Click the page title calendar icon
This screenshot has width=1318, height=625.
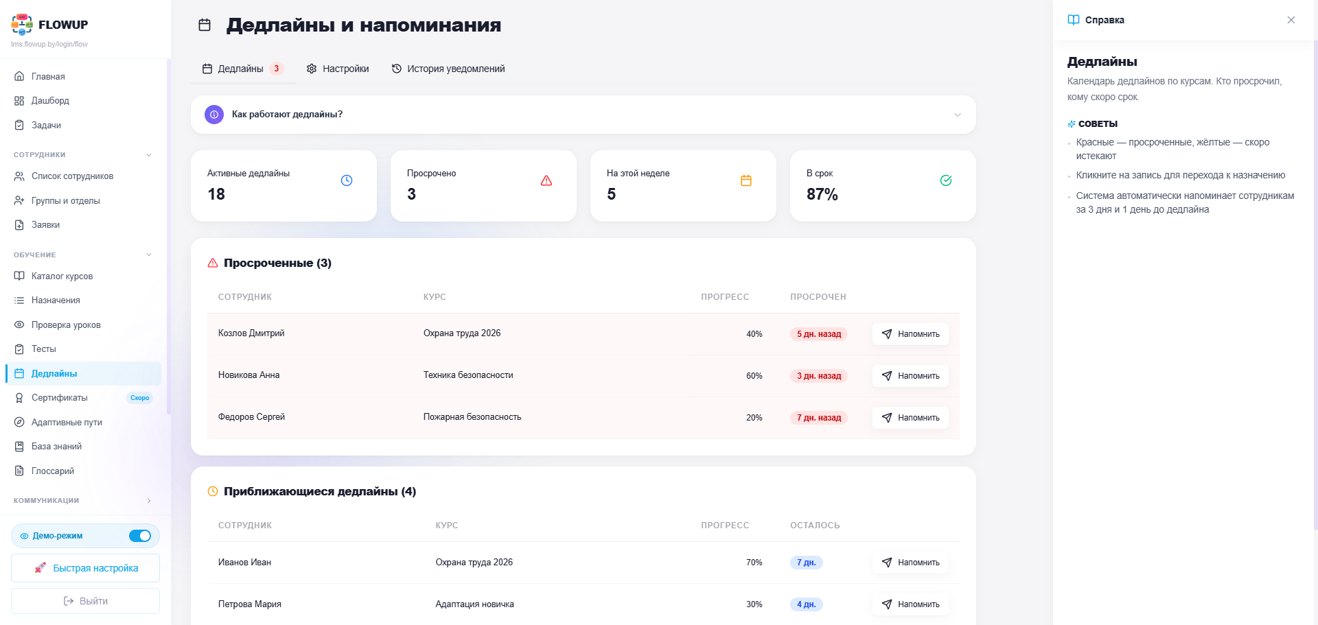tap(205, 25)
